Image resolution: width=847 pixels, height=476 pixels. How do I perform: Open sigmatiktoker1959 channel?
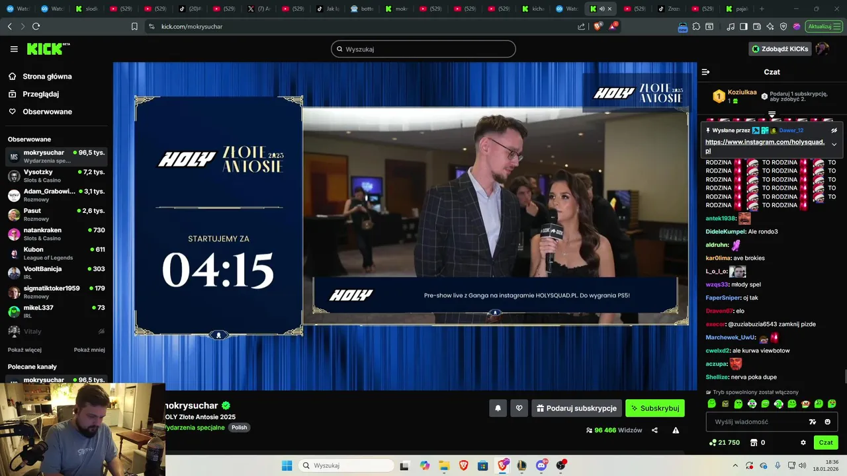tap(56, 292)
